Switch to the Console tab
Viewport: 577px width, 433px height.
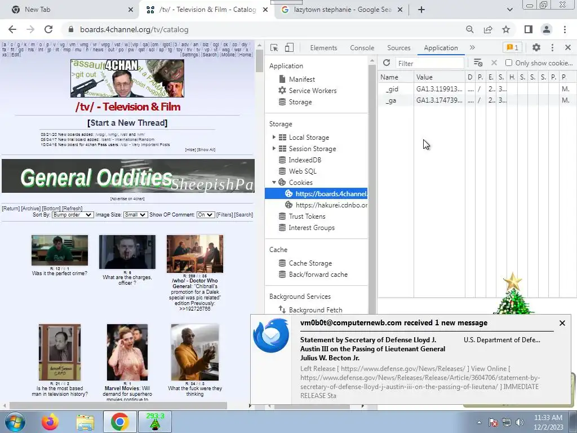click(362, 48)
